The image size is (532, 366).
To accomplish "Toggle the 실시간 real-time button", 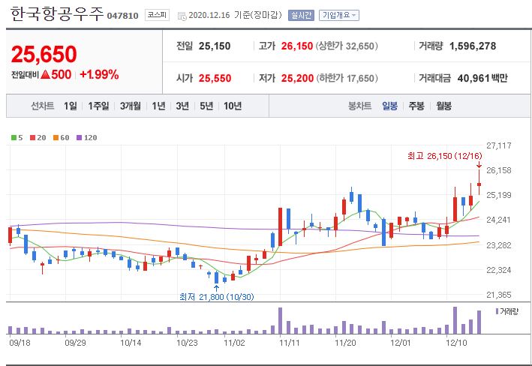I will [x=301, y=15].
